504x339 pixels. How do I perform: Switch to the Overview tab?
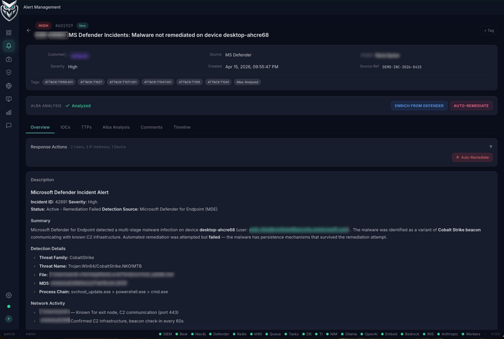[x=40, y=127]
